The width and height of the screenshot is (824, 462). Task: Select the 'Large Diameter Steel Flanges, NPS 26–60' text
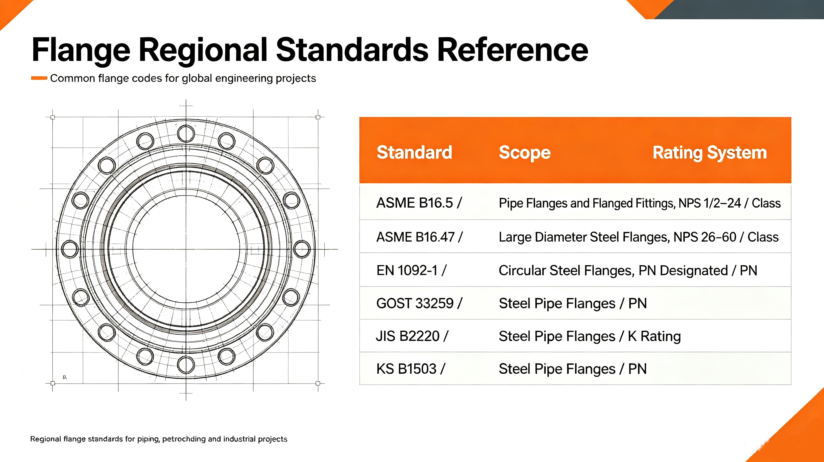[x=617, y=237]
